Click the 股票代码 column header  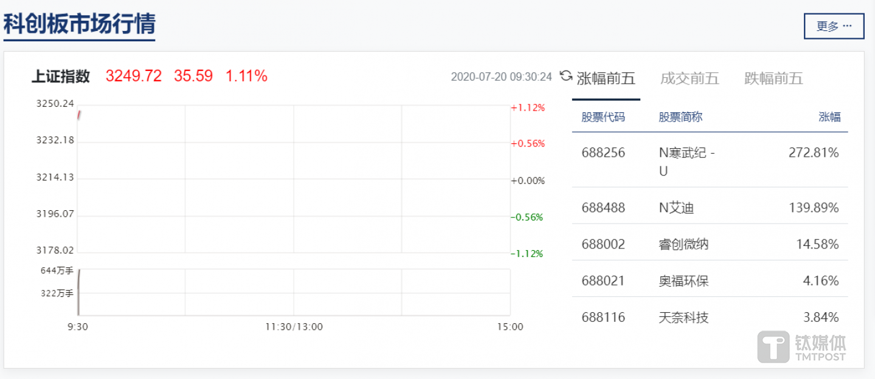tap(603, 117)
